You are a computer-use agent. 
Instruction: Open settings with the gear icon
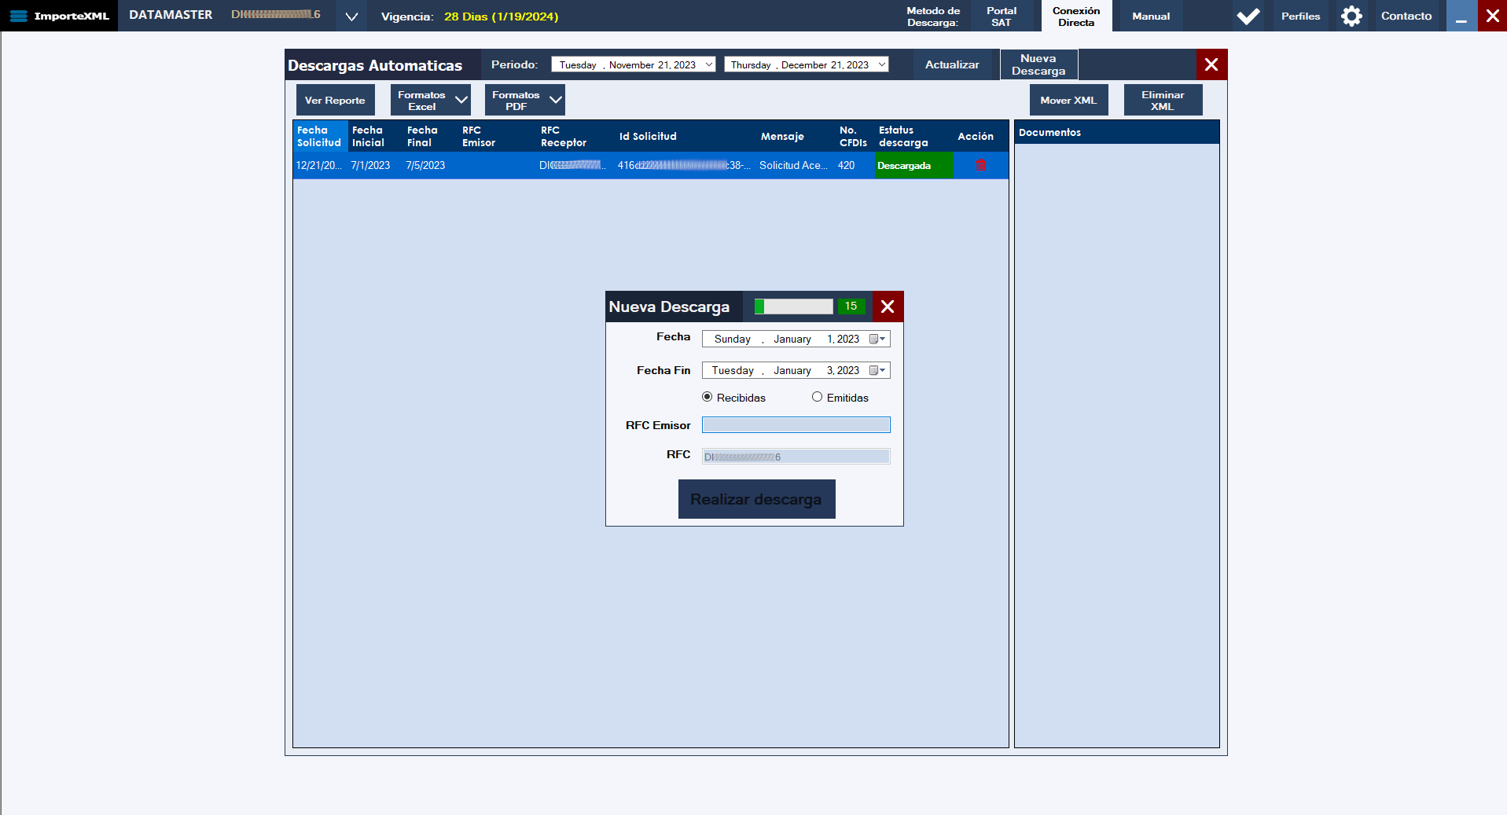pyautogui.click(x=1351, y=16)
